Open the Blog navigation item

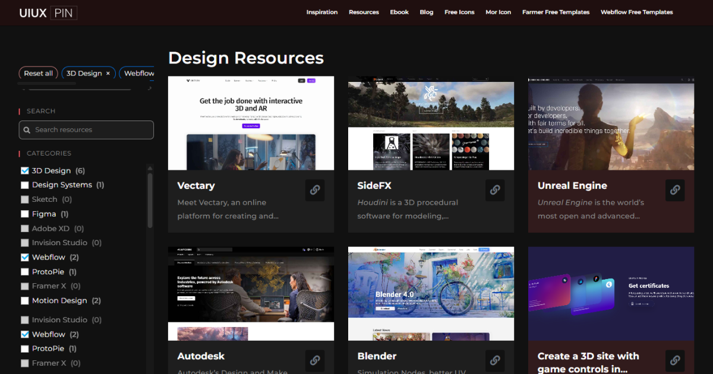(427, 12)
